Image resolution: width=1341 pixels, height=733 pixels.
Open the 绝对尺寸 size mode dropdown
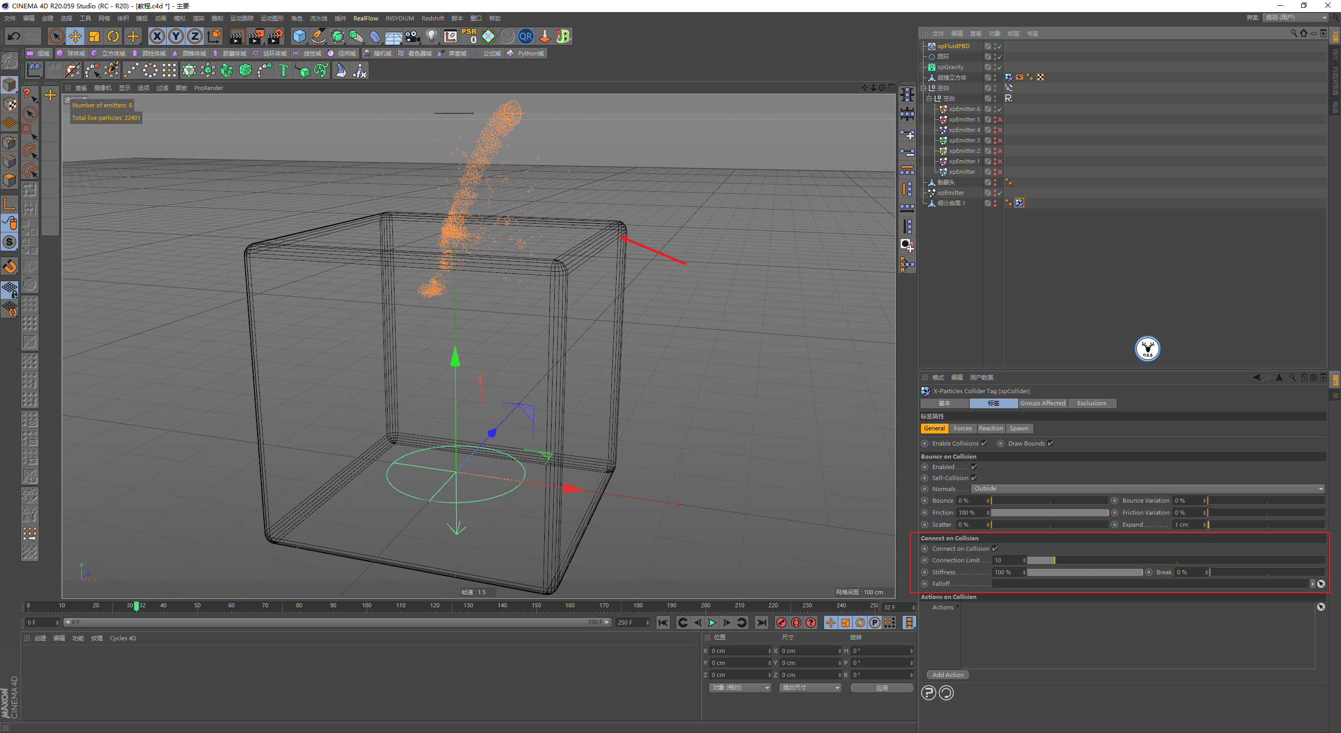(x=810, y=688)
